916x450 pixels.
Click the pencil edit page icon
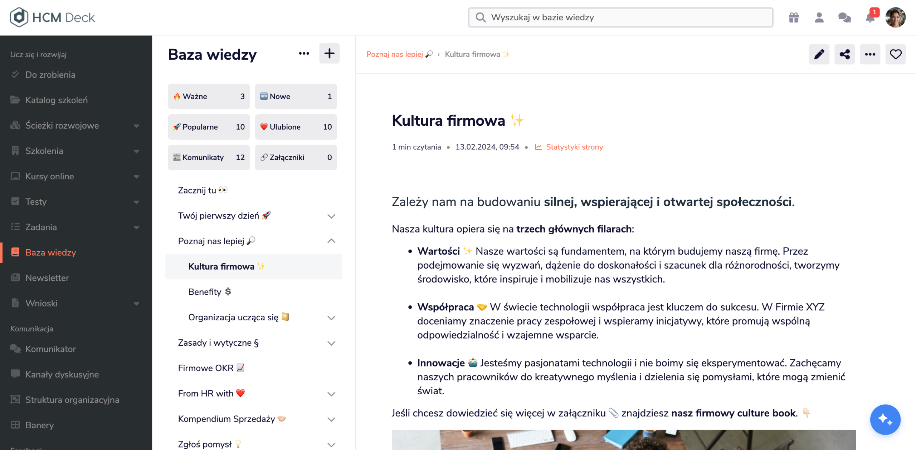[x=819, y=54]
